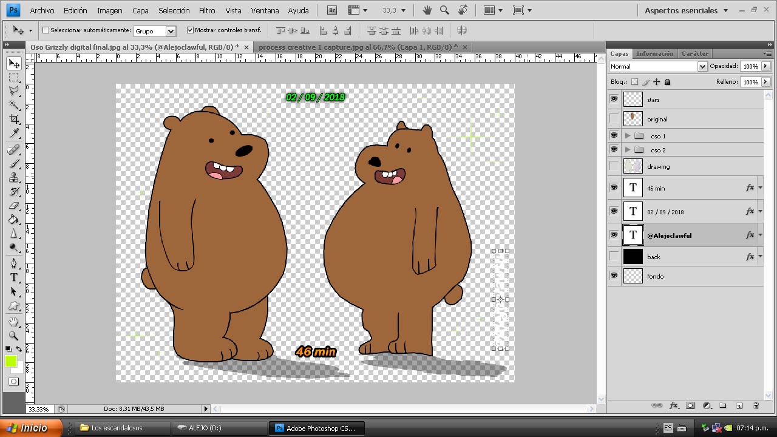Uncheck Mostrar controles transf. option

(x=190, y=30)
